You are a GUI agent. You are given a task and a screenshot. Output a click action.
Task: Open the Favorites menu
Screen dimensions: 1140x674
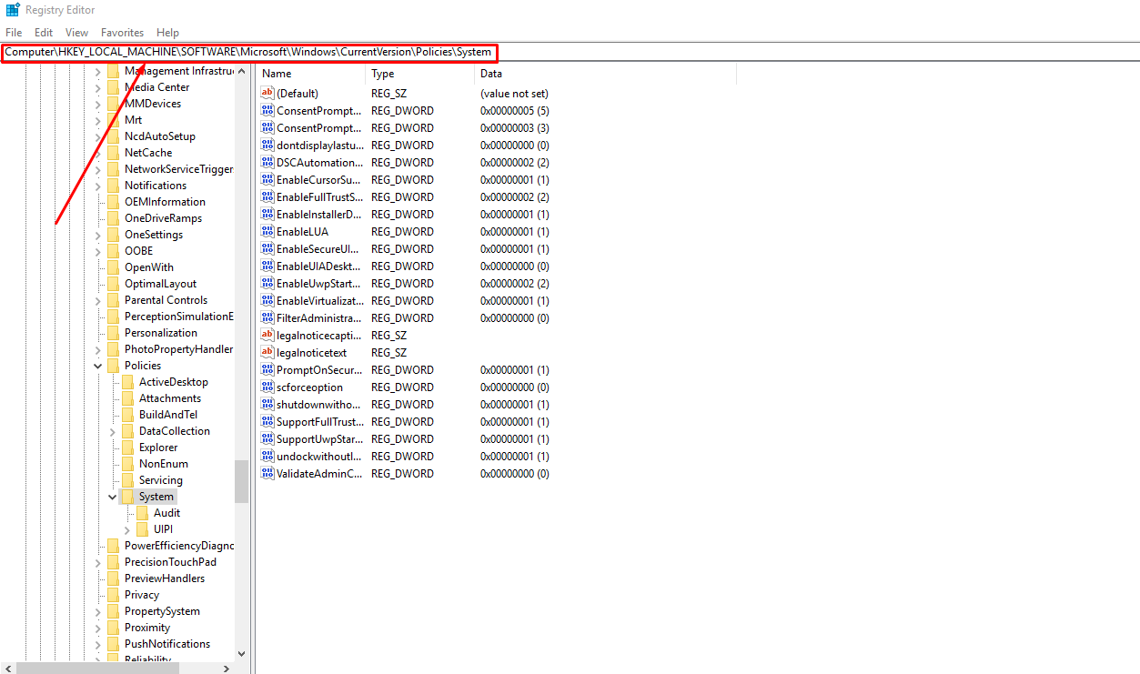[x=122, y=32]
